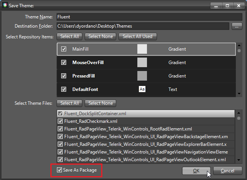Click the Theme Name input field
This screenshot has width=247, height=180.
149,17
